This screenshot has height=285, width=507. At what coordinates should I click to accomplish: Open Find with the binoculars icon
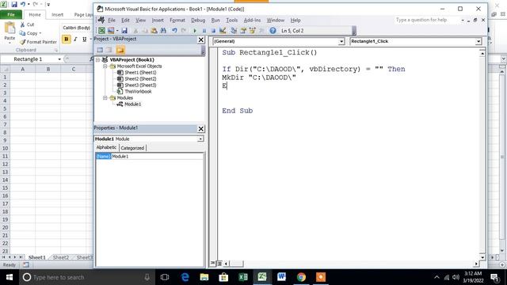click(163, 31)
